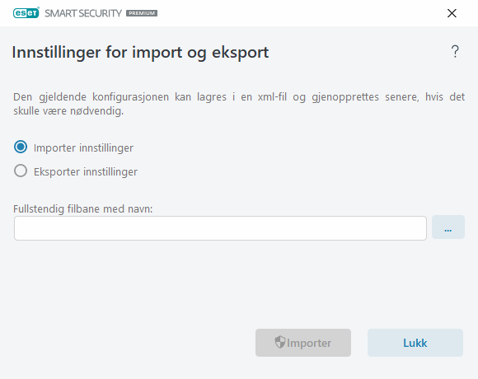Select the Eksporter innstillinger radio button
This screenshot has width=478, height=379.
(x=21, y=171)
